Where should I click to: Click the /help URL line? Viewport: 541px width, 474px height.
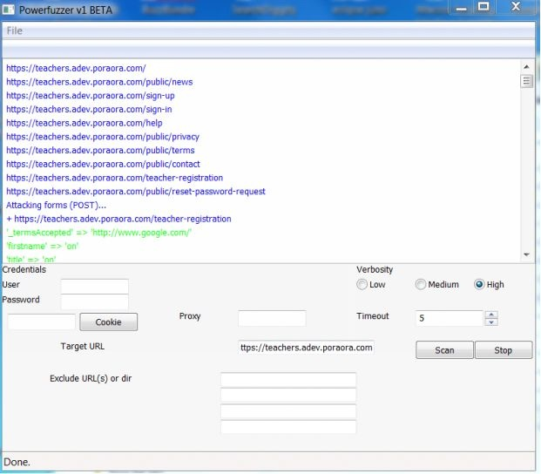pyautogui.click(x=85, y=123)
